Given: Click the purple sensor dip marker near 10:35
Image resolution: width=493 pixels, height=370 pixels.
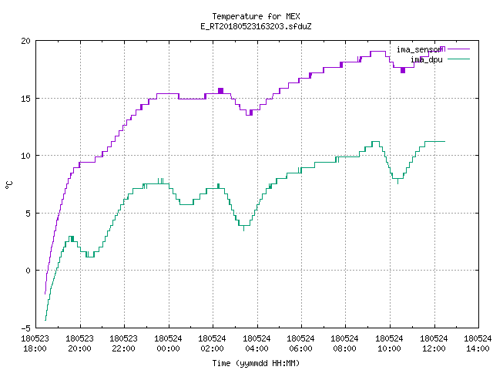Looking at the screenshot, I should pyautogui.click(x=403, y=70).
